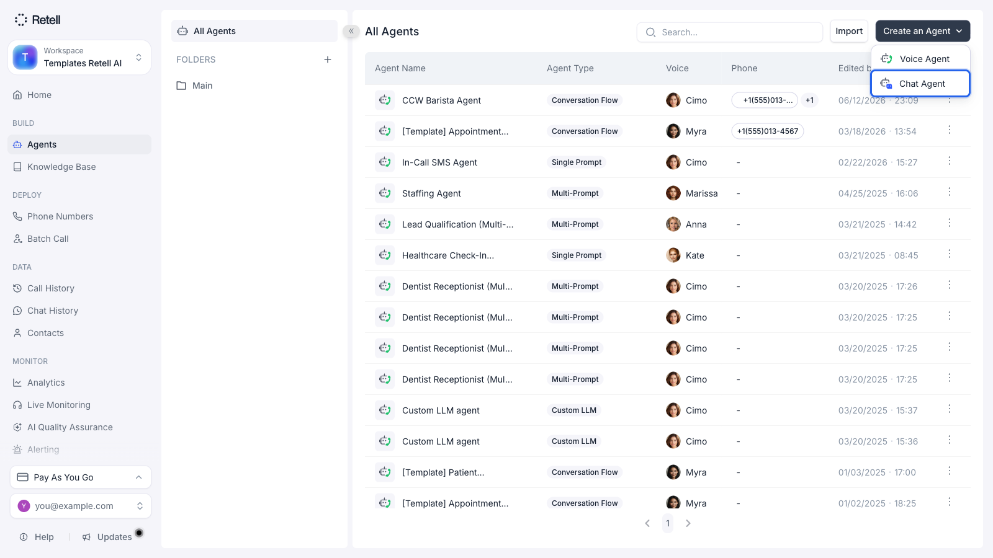Select All Agents in folder panel
Viewport: 993px width, 558px height.
pyautogui.click(x=254, y=31)
